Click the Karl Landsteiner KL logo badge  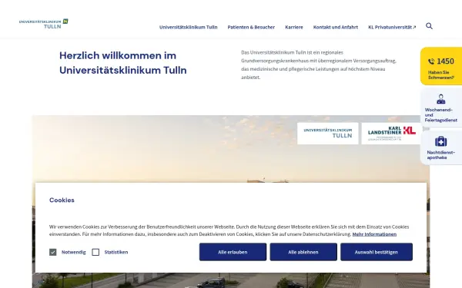392,134
